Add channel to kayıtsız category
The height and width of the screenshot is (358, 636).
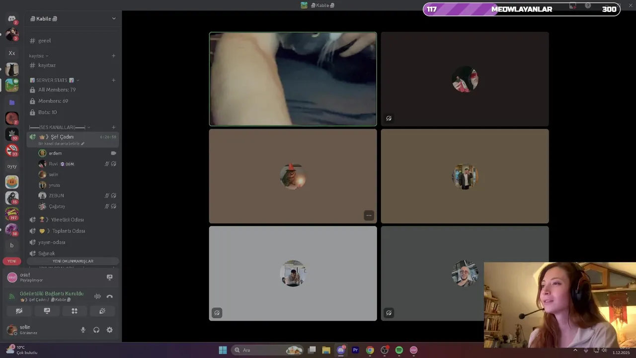click(113, 56)
